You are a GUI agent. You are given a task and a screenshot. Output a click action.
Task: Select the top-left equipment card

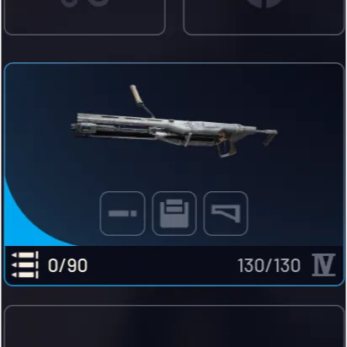[85, 17]
